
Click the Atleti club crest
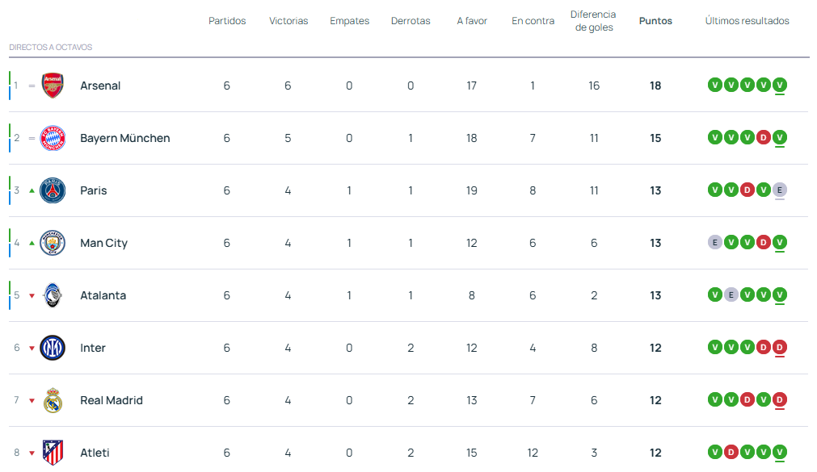53,453
